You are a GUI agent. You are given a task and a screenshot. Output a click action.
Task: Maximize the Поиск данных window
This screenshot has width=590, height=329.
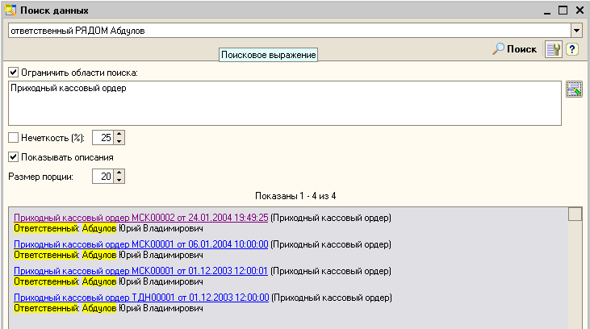pyautogui.click(x=563, y=10)
